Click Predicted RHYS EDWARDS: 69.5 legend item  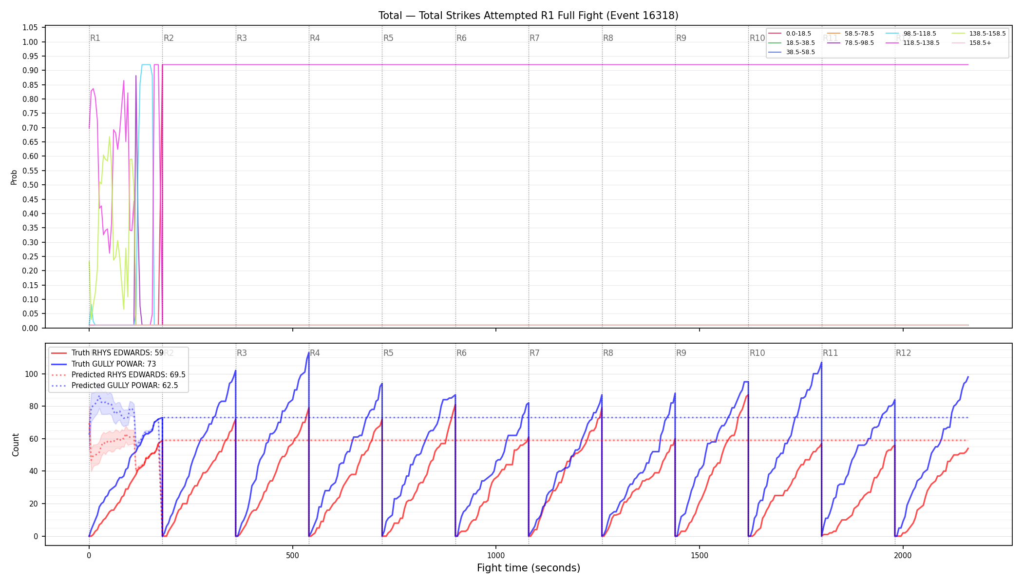118,375
